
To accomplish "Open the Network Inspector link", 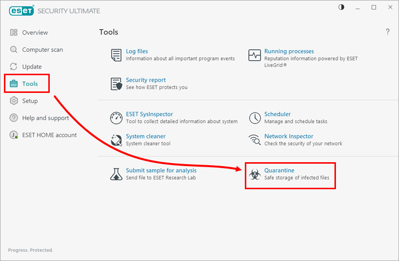I will pyautogui.click(x=289, y=136).
